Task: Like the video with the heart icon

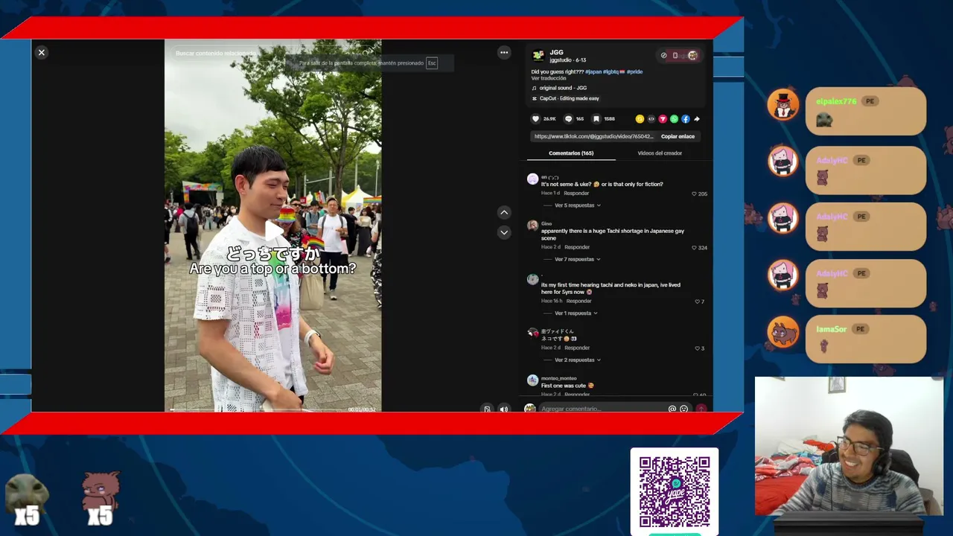Action: click(535, 119)
